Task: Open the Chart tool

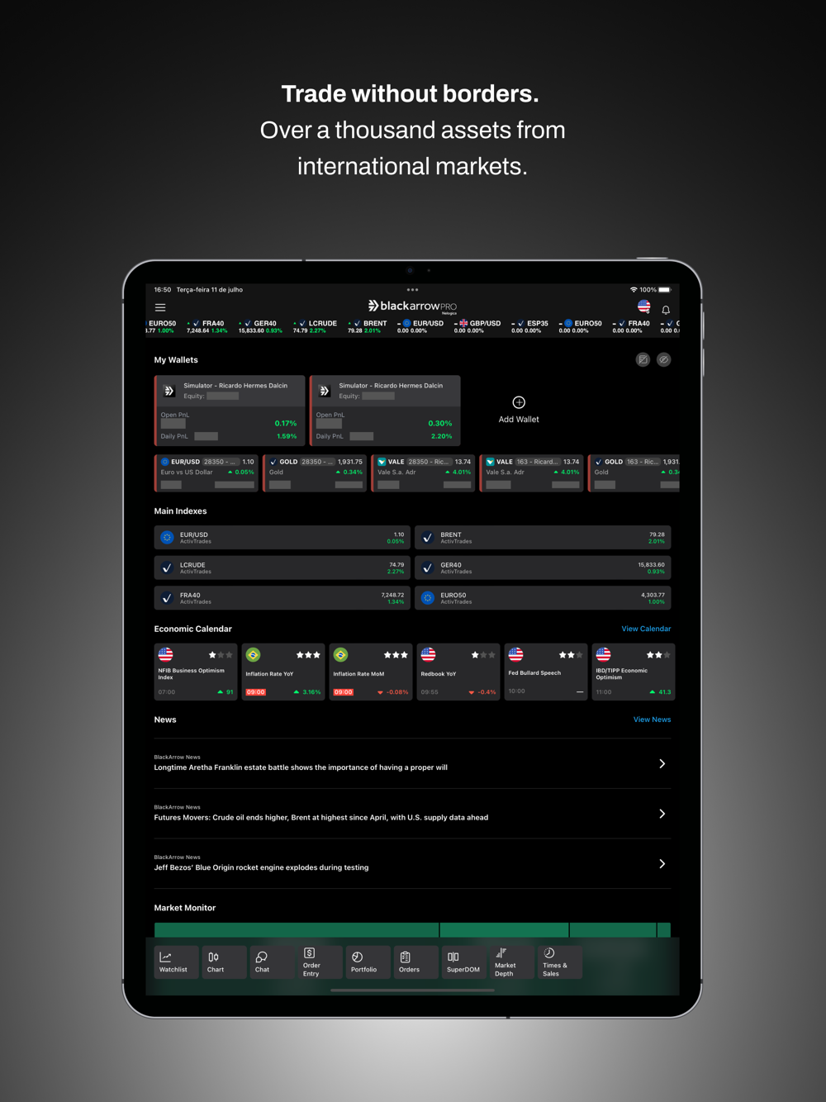Action: (x=224, y=962)
